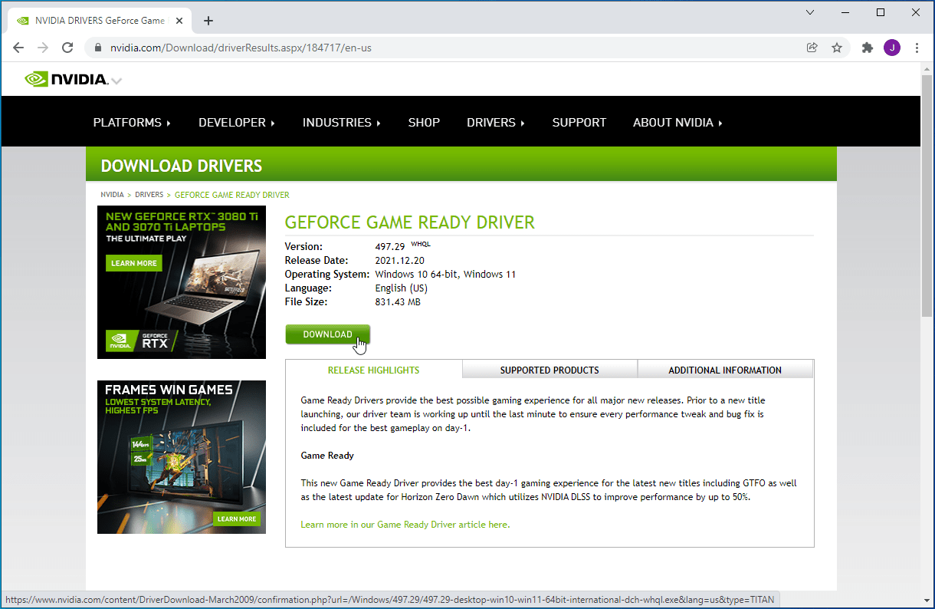Viewport: 935px width, 609px height.
Task: Open the browser extensions puzzle icon
Action: pos(868,48)
